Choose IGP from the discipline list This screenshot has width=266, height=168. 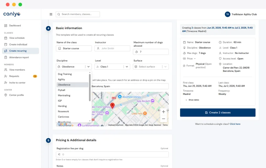coord(72,101)
